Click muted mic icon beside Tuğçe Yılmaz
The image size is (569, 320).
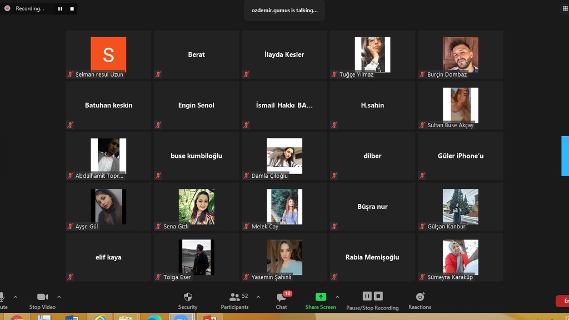click(x=334, y=74)
